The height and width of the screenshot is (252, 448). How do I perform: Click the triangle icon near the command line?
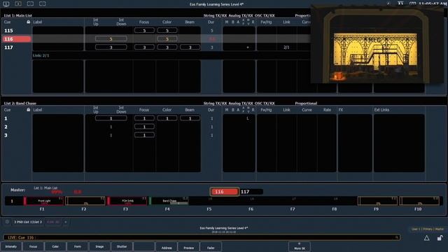click(x=426, y=238)
